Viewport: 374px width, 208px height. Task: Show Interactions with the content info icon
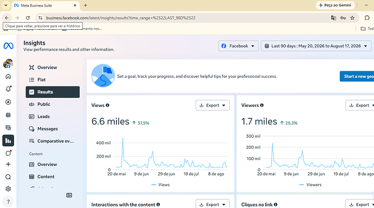click(x=158, y=204)
